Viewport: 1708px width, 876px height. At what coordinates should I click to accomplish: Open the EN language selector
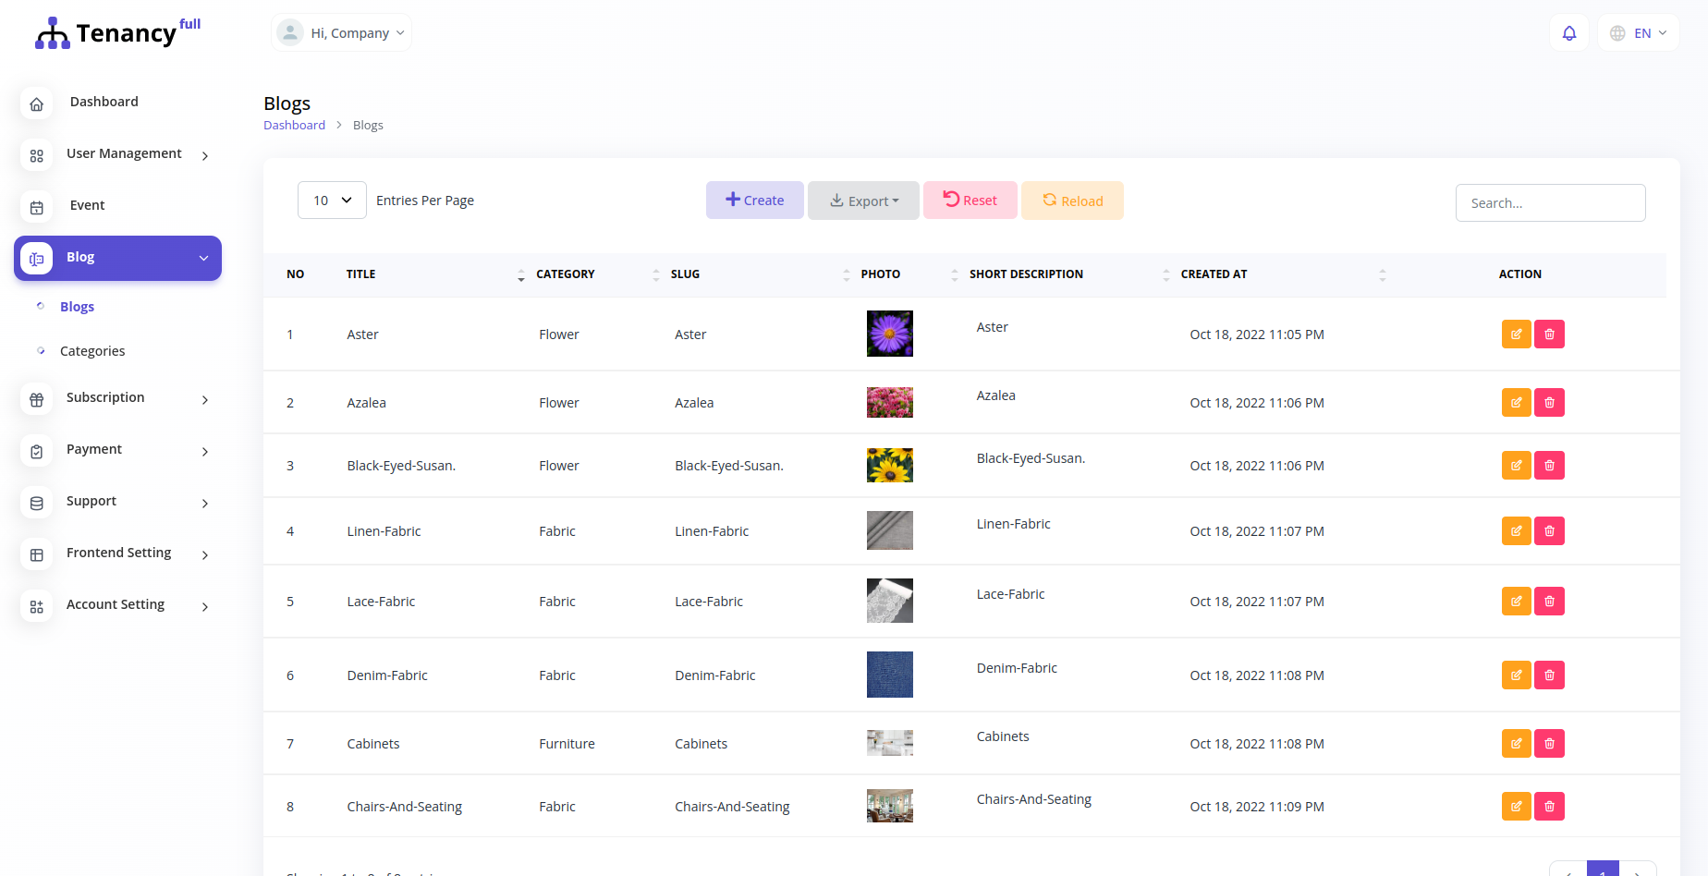tap(1638, 32)
